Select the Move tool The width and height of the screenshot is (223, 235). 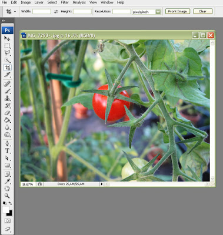pyautogui.click(x=8, y=38)
